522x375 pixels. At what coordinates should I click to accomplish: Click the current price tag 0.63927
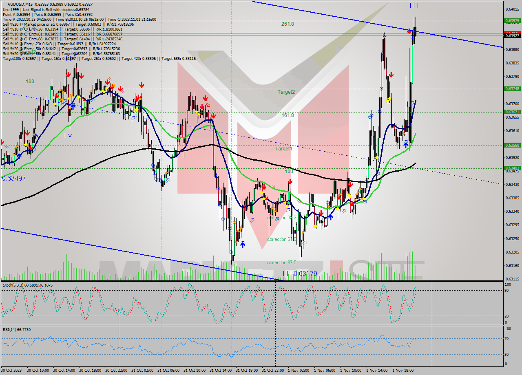[512, 36]
